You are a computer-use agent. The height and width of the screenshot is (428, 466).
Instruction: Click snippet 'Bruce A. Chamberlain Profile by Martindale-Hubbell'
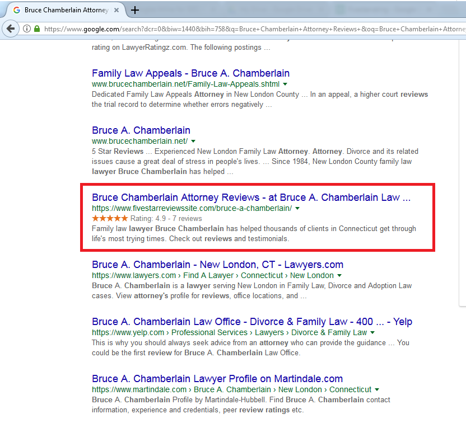coord(241,405)
